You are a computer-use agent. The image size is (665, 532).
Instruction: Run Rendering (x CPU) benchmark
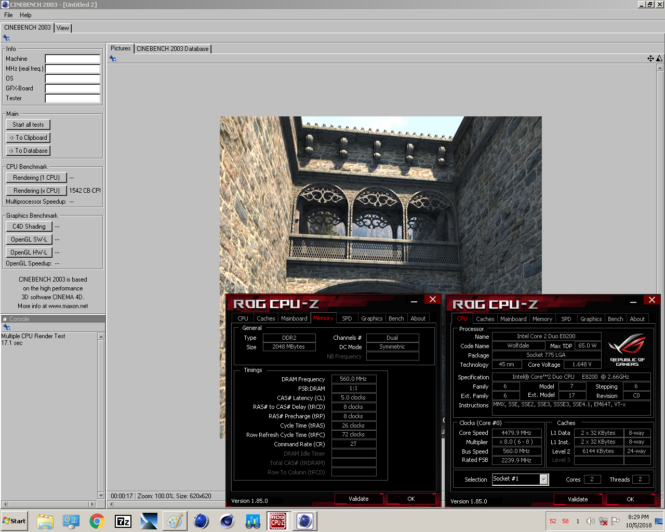pos(36,191)
